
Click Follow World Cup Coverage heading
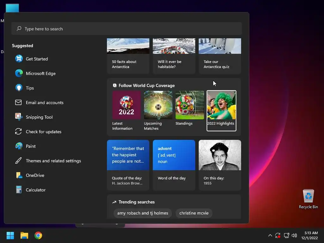tap(146, 85)
